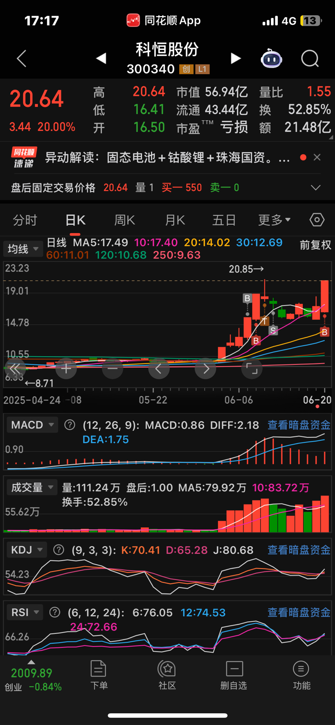Tap 删自选 to remove from watchlist

(x=234, y=675)
